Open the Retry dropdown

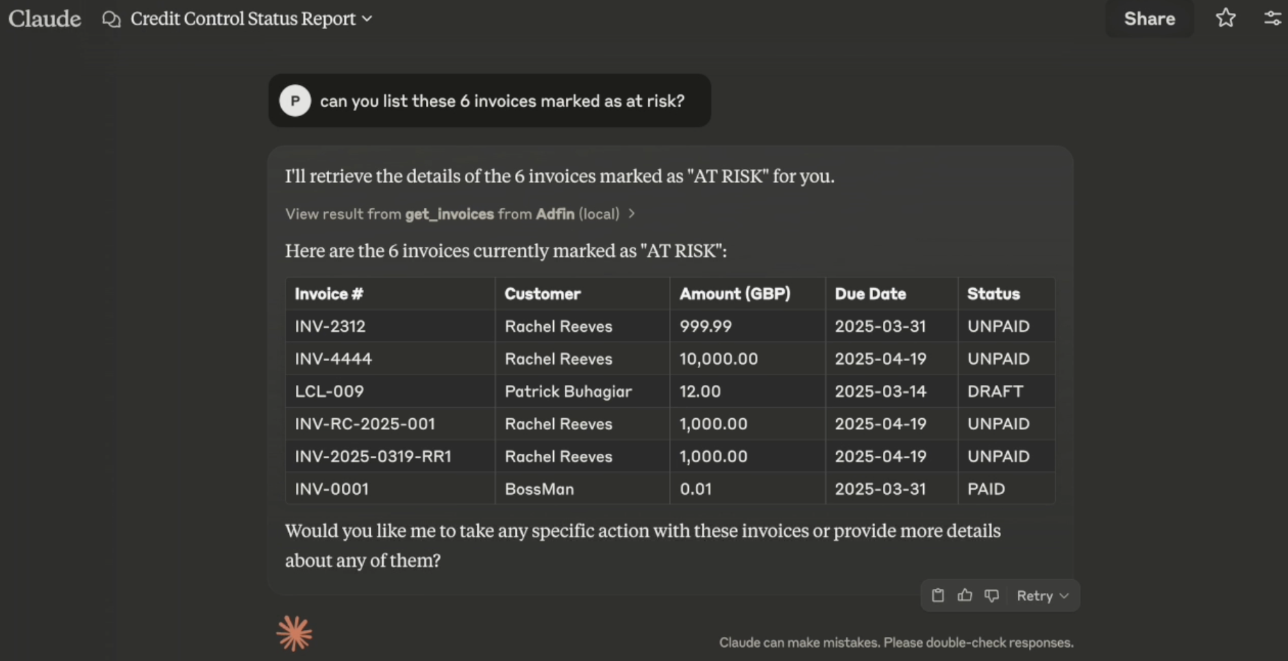click(1043, 595)
